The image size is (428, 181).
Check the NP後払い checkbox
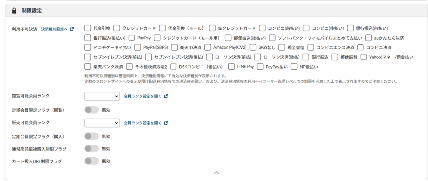tap(294, 66)
